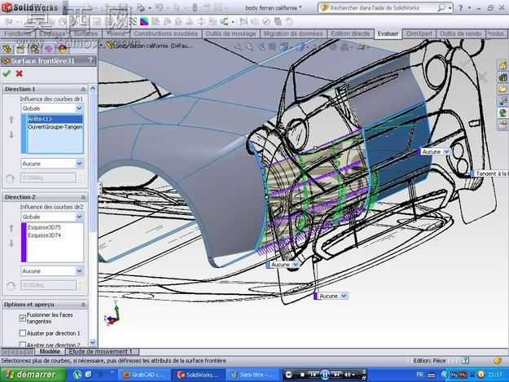
Task: Open Aucune callout below the wheel arch
Action: click(296, 265)
